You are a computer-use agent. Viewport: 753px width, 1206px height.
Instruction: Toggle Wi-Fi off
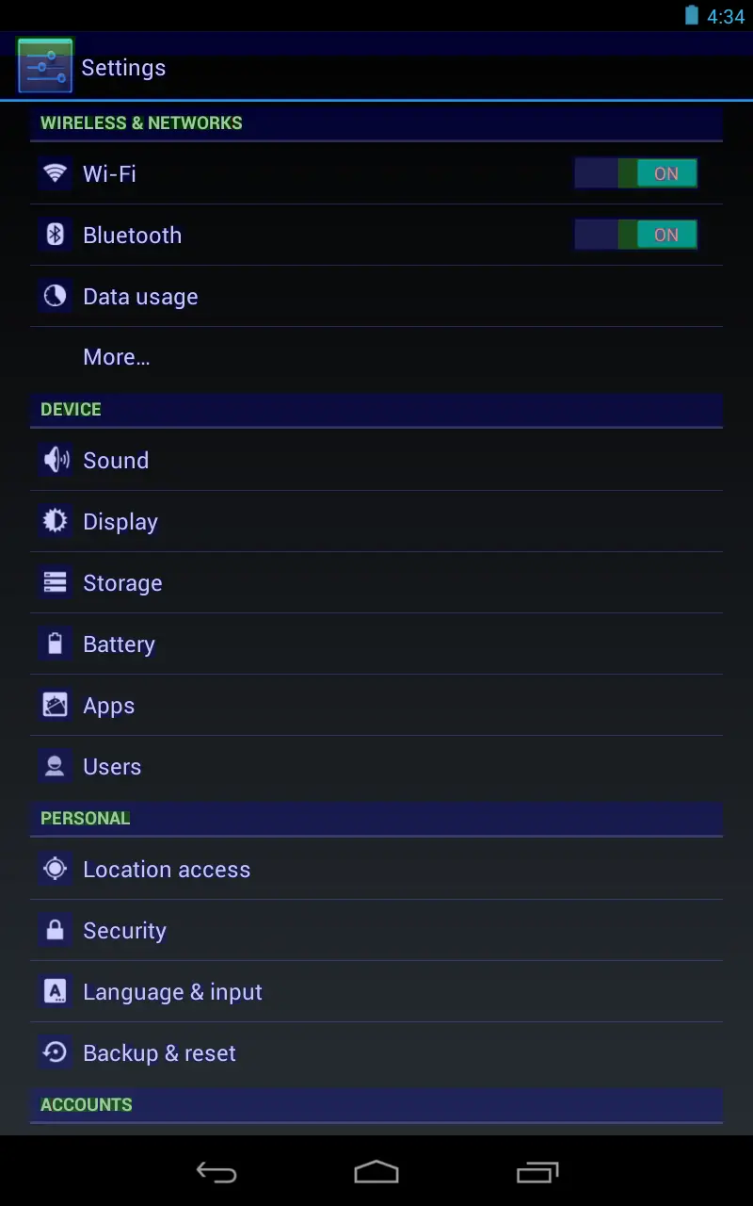pyautogui.click(x=635, y=173)
